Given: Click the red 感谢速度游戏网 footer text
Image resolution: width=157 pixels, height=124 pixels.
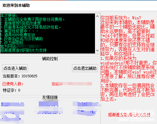Looking at the screenshot, I should coord(129,115).
